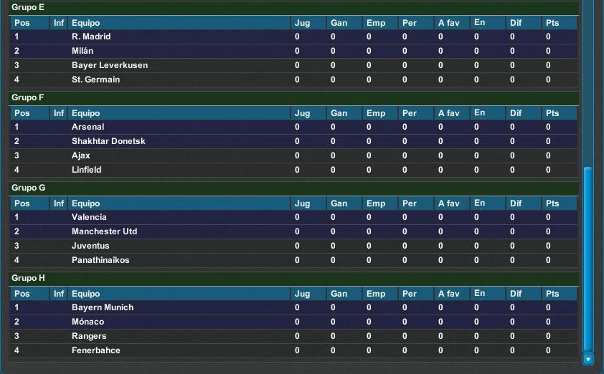Sort Grupo H by Gan column
Image resolution: width=604 pixels, height=374 pixels.
pyautogui.click(x=339, y=294)
